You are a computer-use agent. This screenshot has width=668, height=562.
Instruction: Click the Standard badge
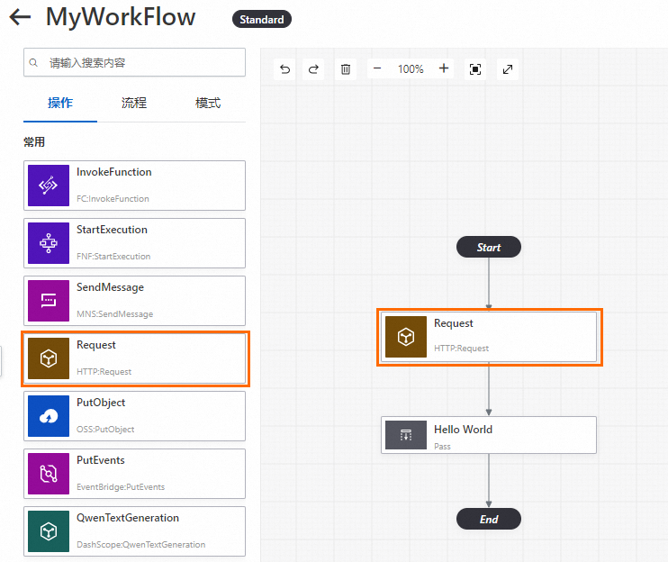pyautogui.click(x=262, y=19)
